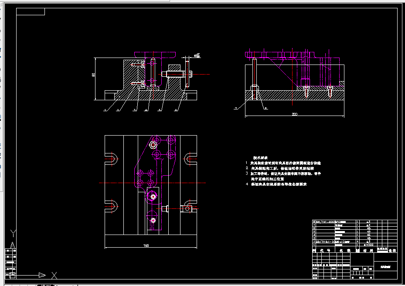Click the UCS origin square
The width and height of the screenshot is (405, 286).
pyautogui.click(x=13, y=276)
